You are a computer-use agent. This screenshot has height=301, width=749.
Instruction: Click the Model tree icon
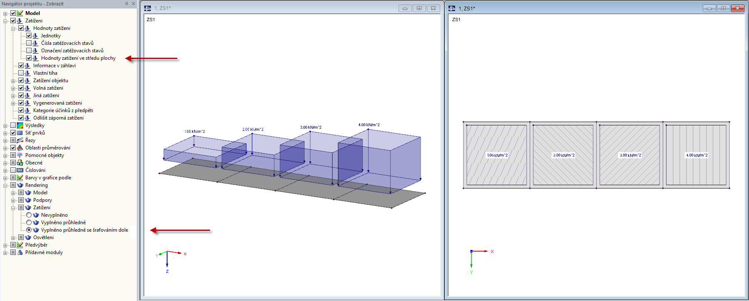click(x=20, y=13)
